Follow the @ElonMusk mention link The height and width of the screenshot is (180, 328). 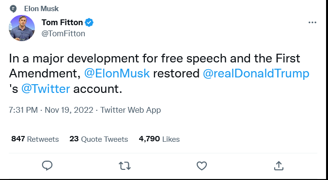pos(117,74)
